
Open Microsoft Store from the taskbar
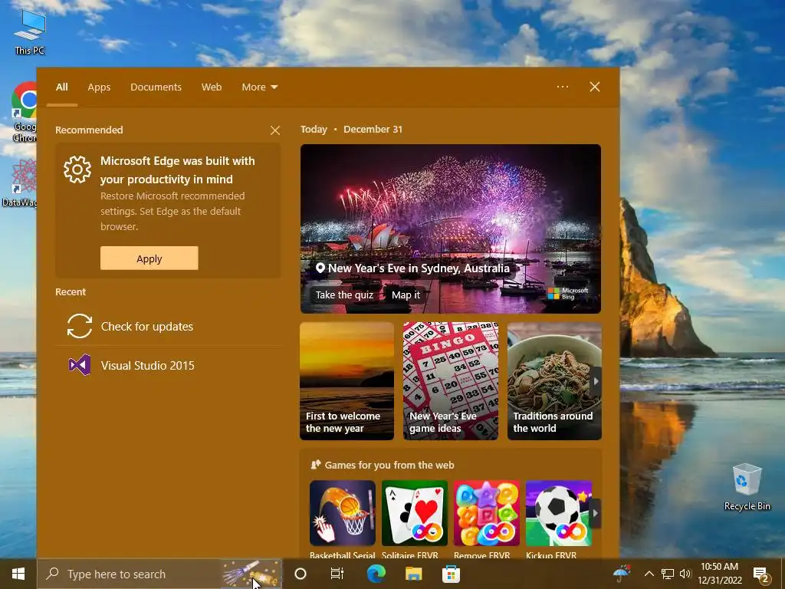[x=451, y=574]
